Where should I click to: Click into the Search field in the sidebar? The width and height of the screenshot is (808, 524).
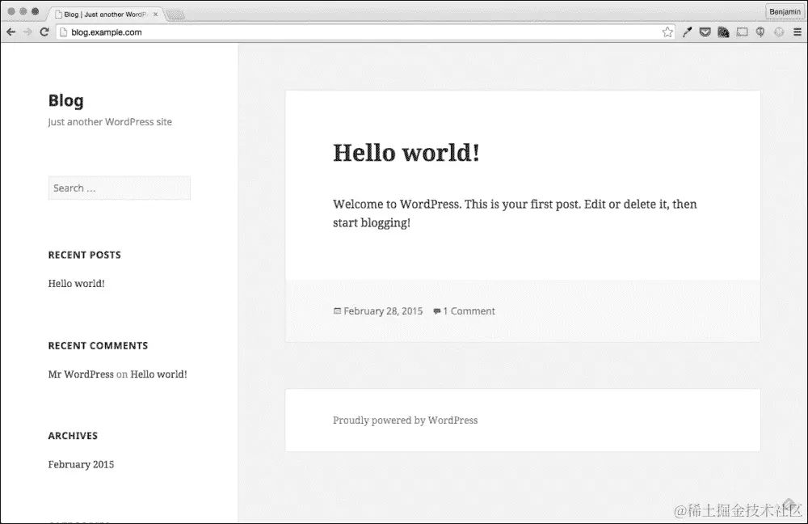[120, 188]
